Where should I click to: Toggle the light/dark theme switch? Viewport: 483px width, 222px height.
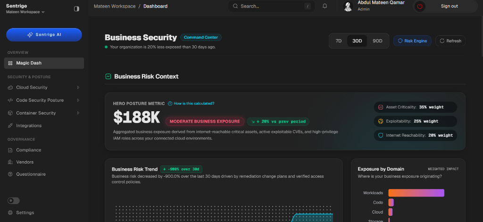[x=14, y=201]
